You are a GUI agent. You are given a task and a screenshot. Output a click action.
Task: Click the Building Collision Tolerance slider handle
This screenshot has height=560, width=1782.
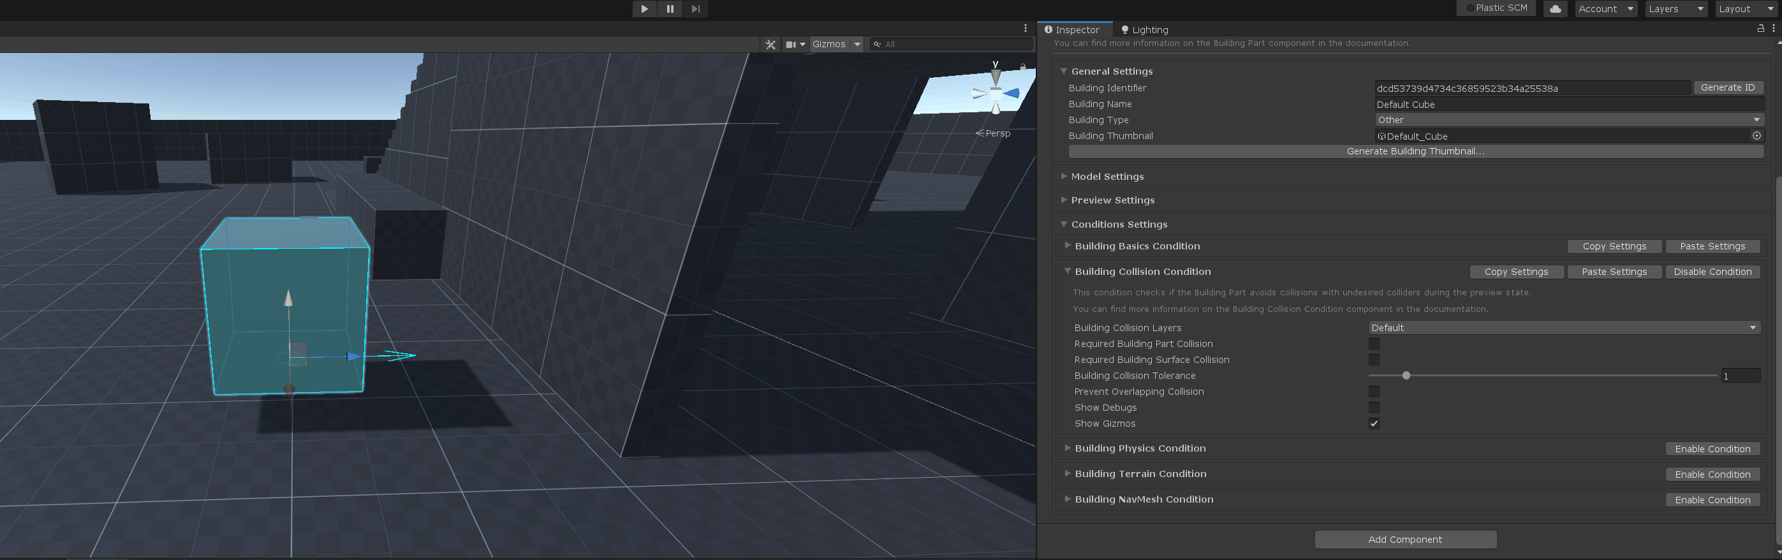tap(1406, 376)
